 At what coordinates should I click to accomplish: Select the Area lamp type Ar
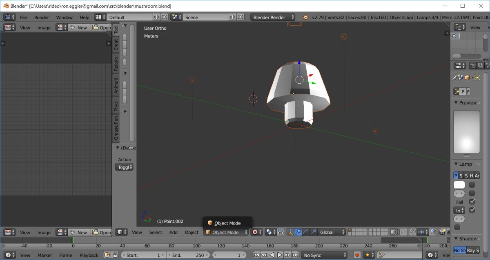[477, 176]
